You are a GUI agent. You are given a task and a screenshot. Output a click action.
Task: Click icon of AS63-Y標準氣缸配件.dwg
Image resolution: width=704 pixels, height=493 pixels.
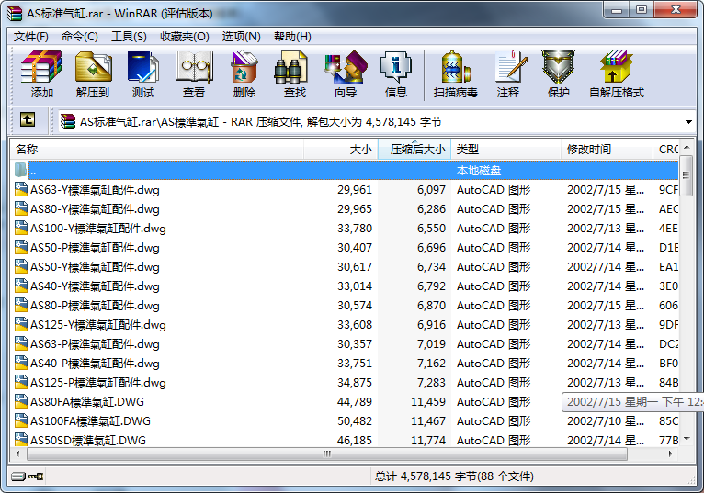(x=20, y=189)
